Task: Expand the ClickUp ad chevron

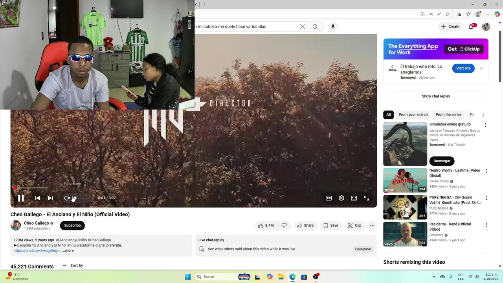Action: 481,68
